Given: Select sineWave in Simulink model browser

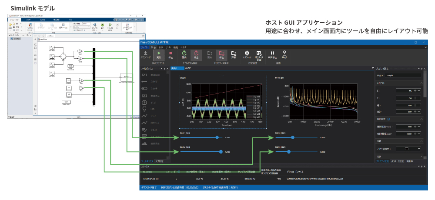Looking at the screenshot, I should coord(16,39).
